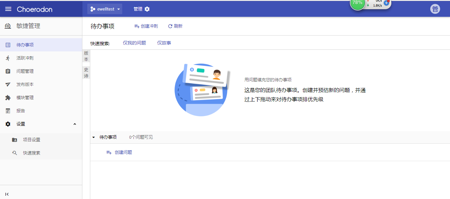Click the ewelltest project icon

pos(93,9)
